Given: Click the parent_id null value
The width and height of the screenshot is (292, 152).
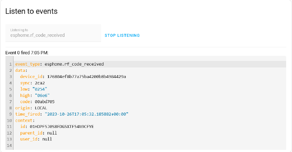Looking at the screenshot, I should coord(52,133).
